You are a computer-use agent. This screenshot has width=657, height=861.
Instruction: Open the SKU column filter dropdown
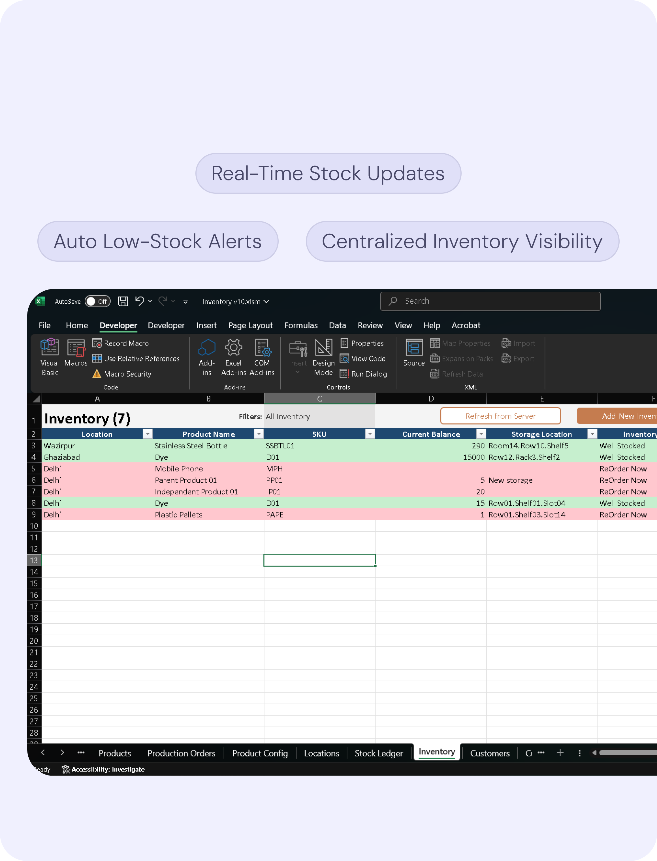(x=370, y=434)
